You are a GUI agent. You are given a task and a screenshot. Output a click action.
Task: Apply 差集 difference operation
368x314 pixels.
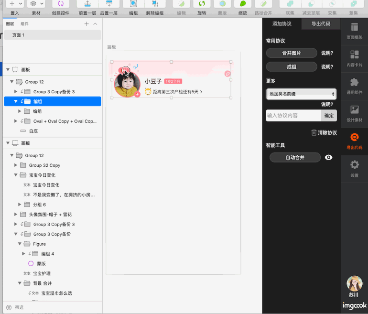[353, 4]
